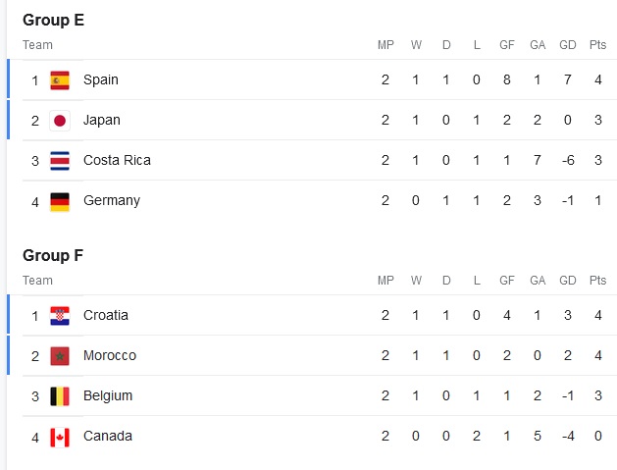Click the Group F heading
This screenshot has height=470, width=617.
pyautogui.click(x=53, y=255)
